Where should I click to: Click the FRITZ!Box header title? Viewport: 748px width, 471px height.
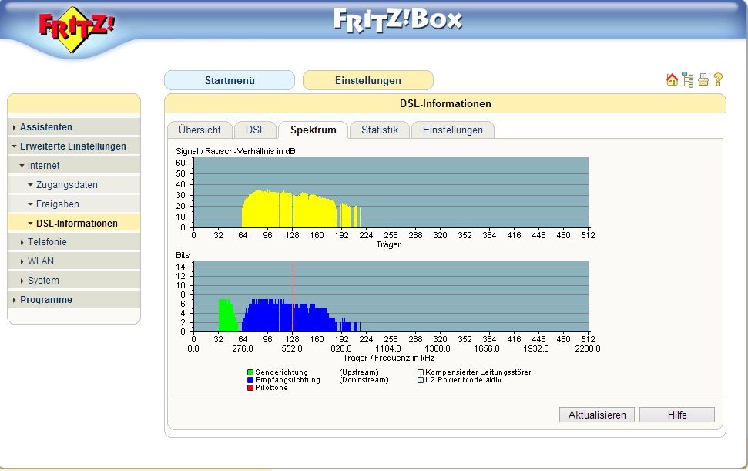click(397, 21)
